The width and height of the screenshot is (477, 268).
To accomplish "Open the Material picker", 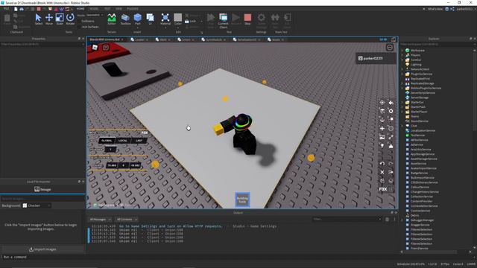I will (x=165, y=19).
